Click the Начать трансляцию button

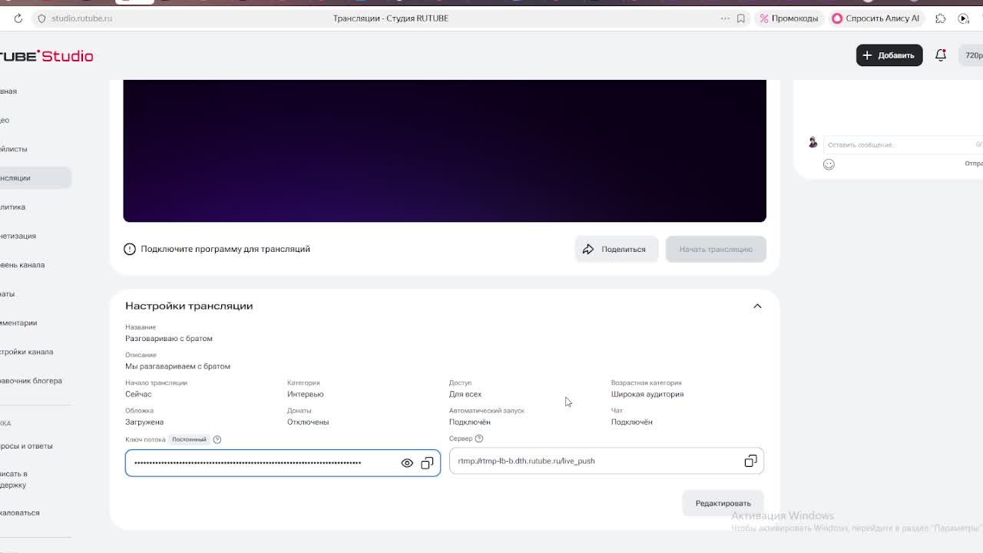(716, 249)
